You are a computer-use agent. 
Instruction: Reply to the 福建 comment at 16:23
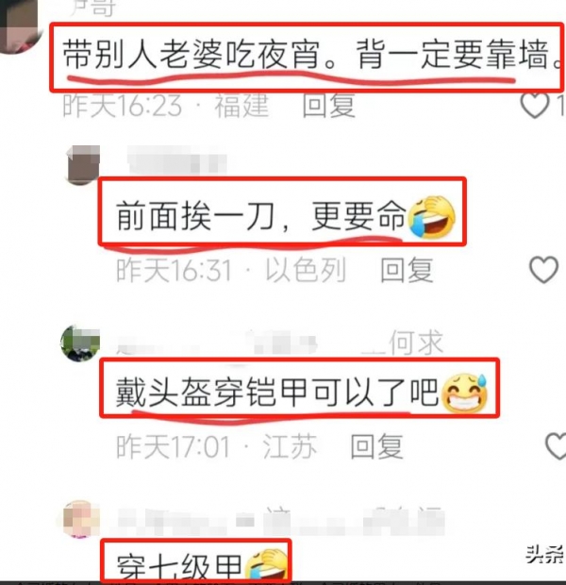[328, 106]
